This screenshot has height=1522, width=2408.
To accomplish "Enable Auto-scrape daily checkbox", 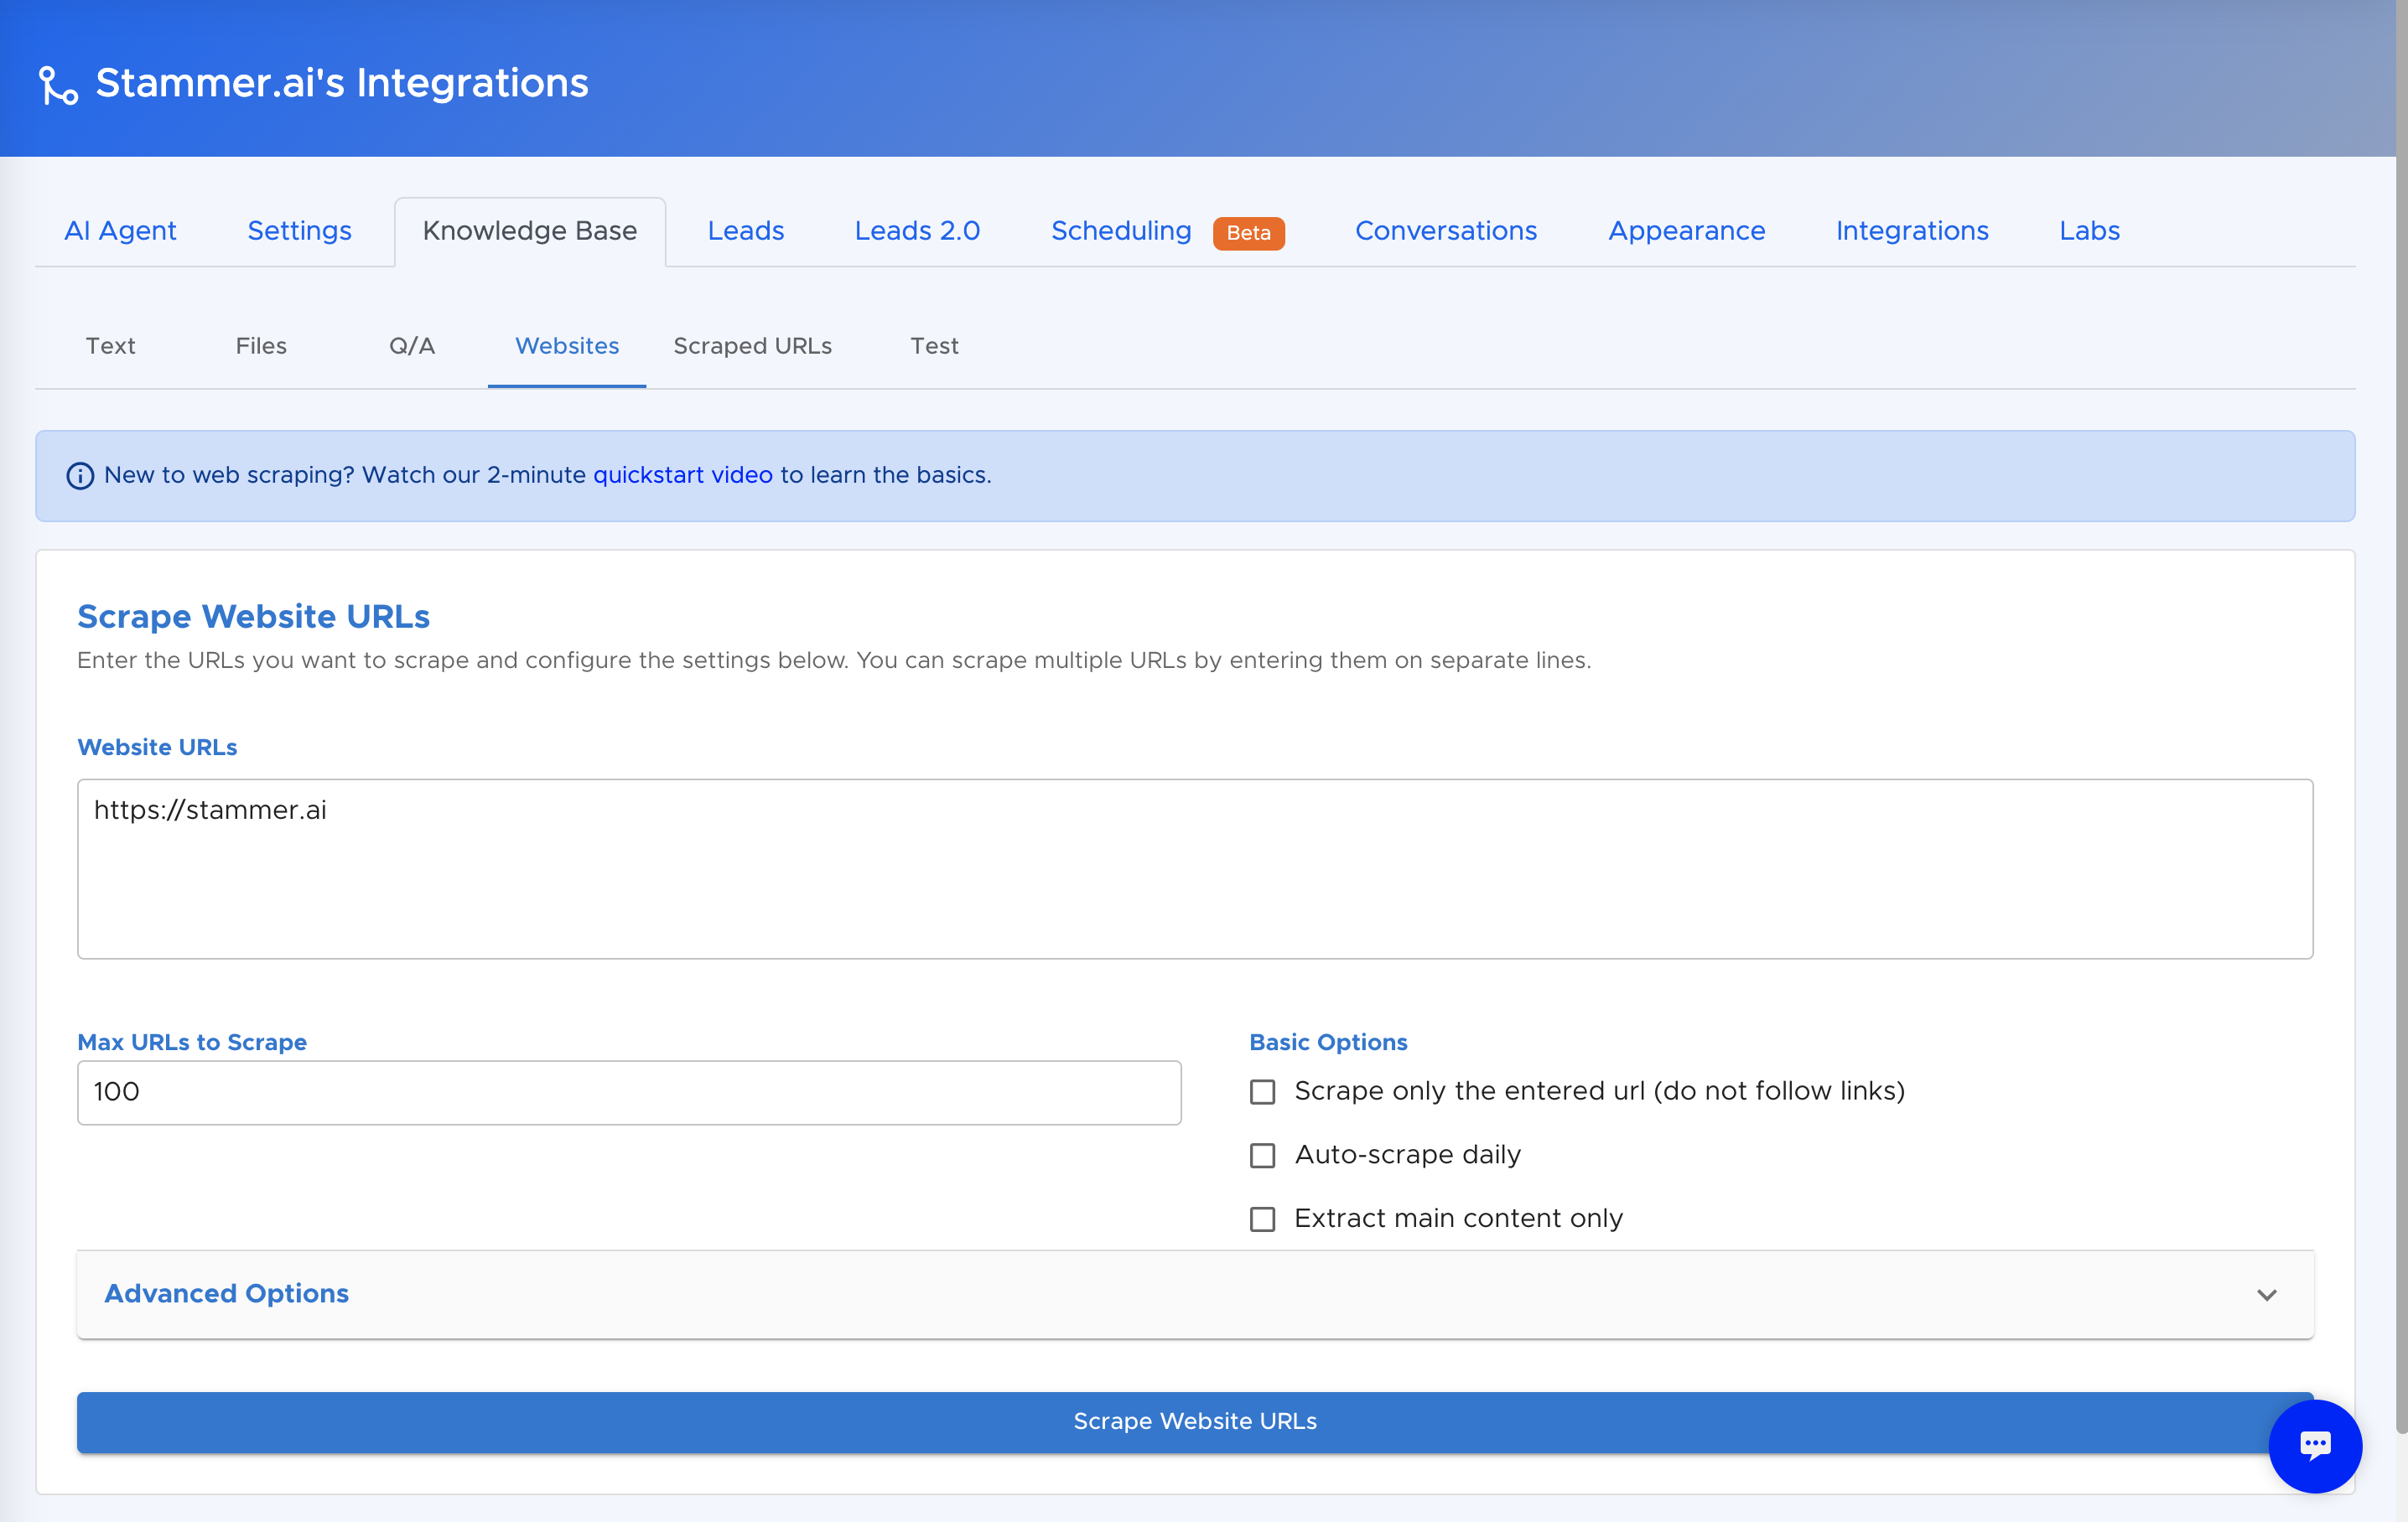I will click(x=1263, y=1157).
